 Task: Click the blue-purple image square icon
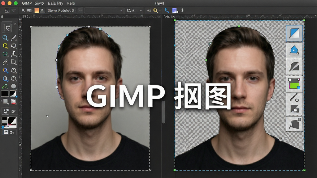[175, 11]
